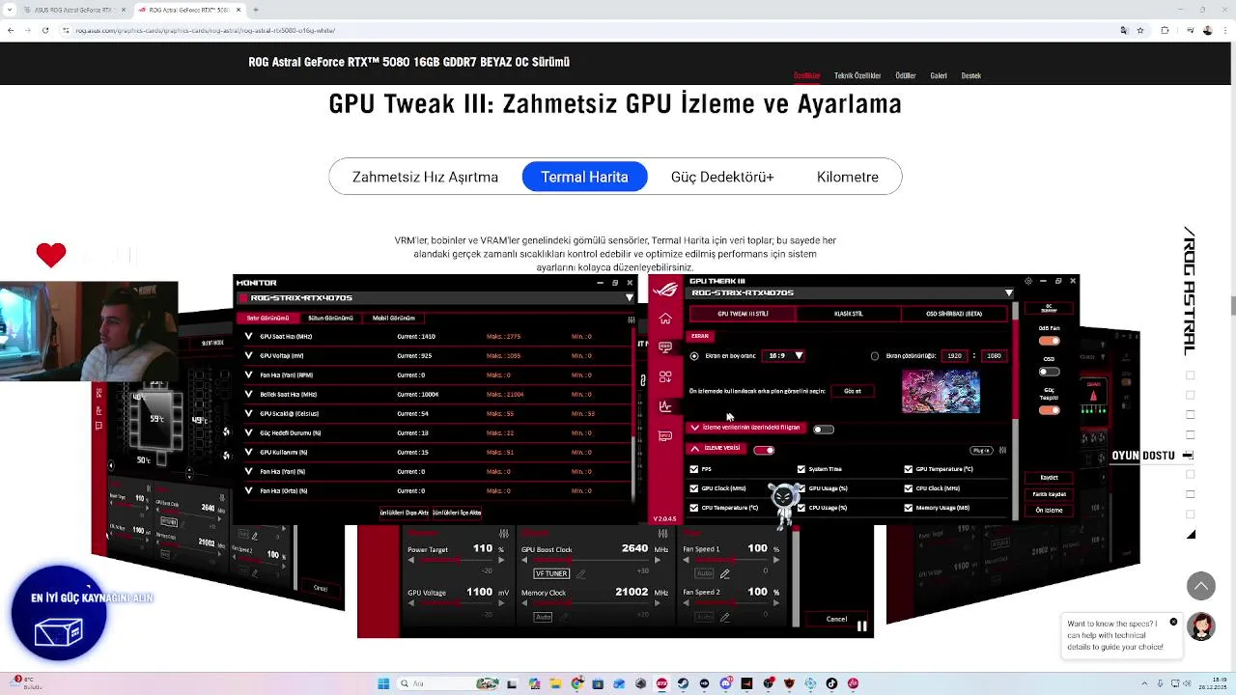This screenshot has height=695, width=1236.
Task: Click the edit pencil for Fan Speed 1
Action: tap(724, 573)
